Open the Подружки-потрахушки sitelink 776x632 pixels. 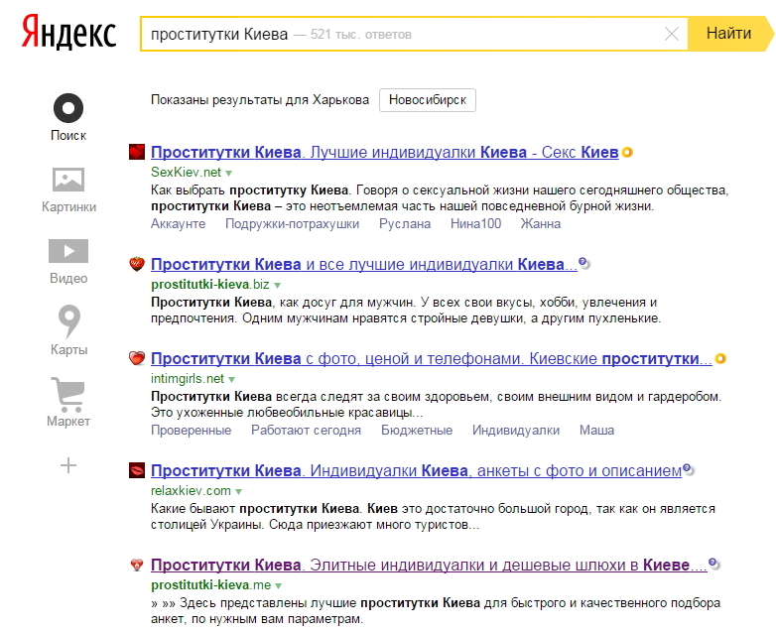[x=292, y=223]
